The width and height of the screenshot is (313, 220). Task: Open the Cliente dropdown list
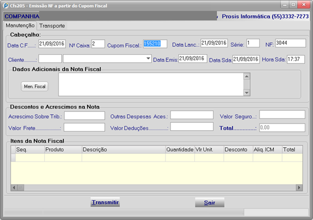coord(148,58)
